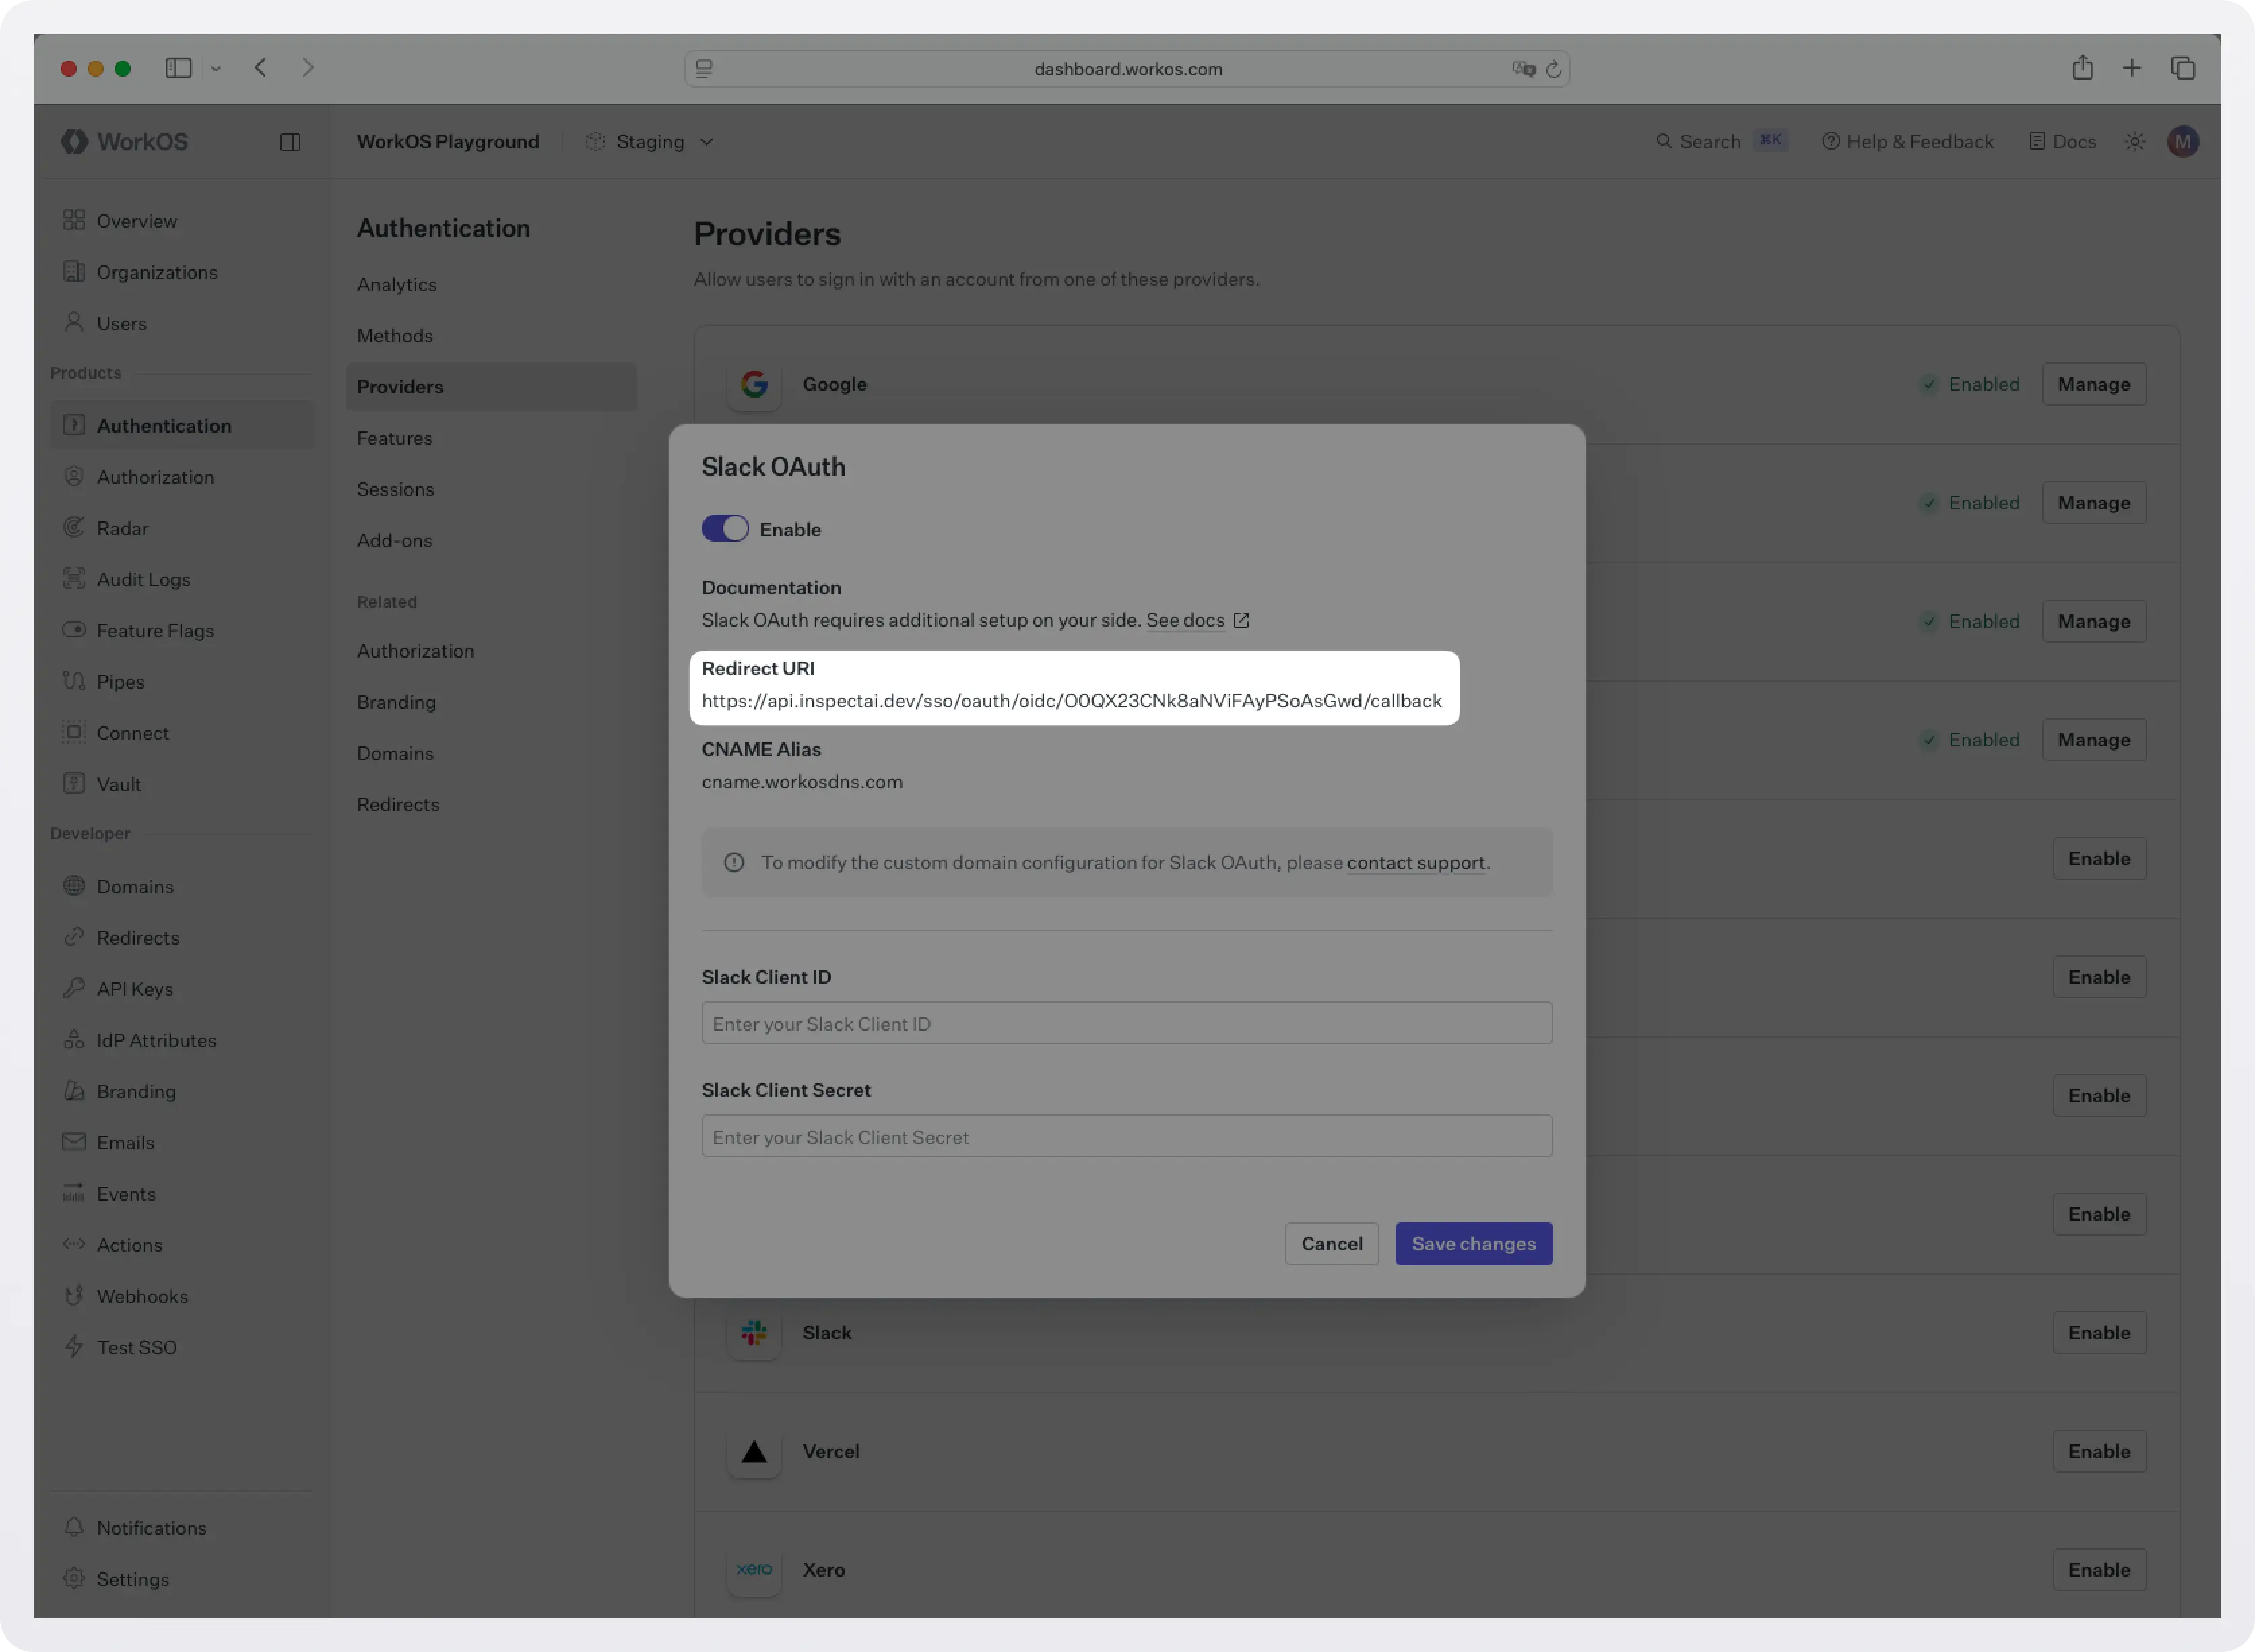This screenshot has width=2255, height=1652.
Task: Toggle light/dark theme with sun icon
Action: tap(2134, 141)
